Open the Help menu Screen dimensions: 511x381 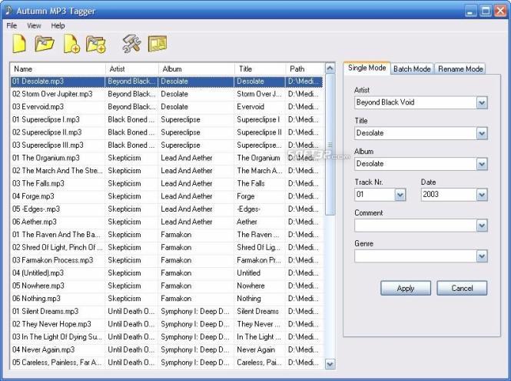[x=58, y=25]
